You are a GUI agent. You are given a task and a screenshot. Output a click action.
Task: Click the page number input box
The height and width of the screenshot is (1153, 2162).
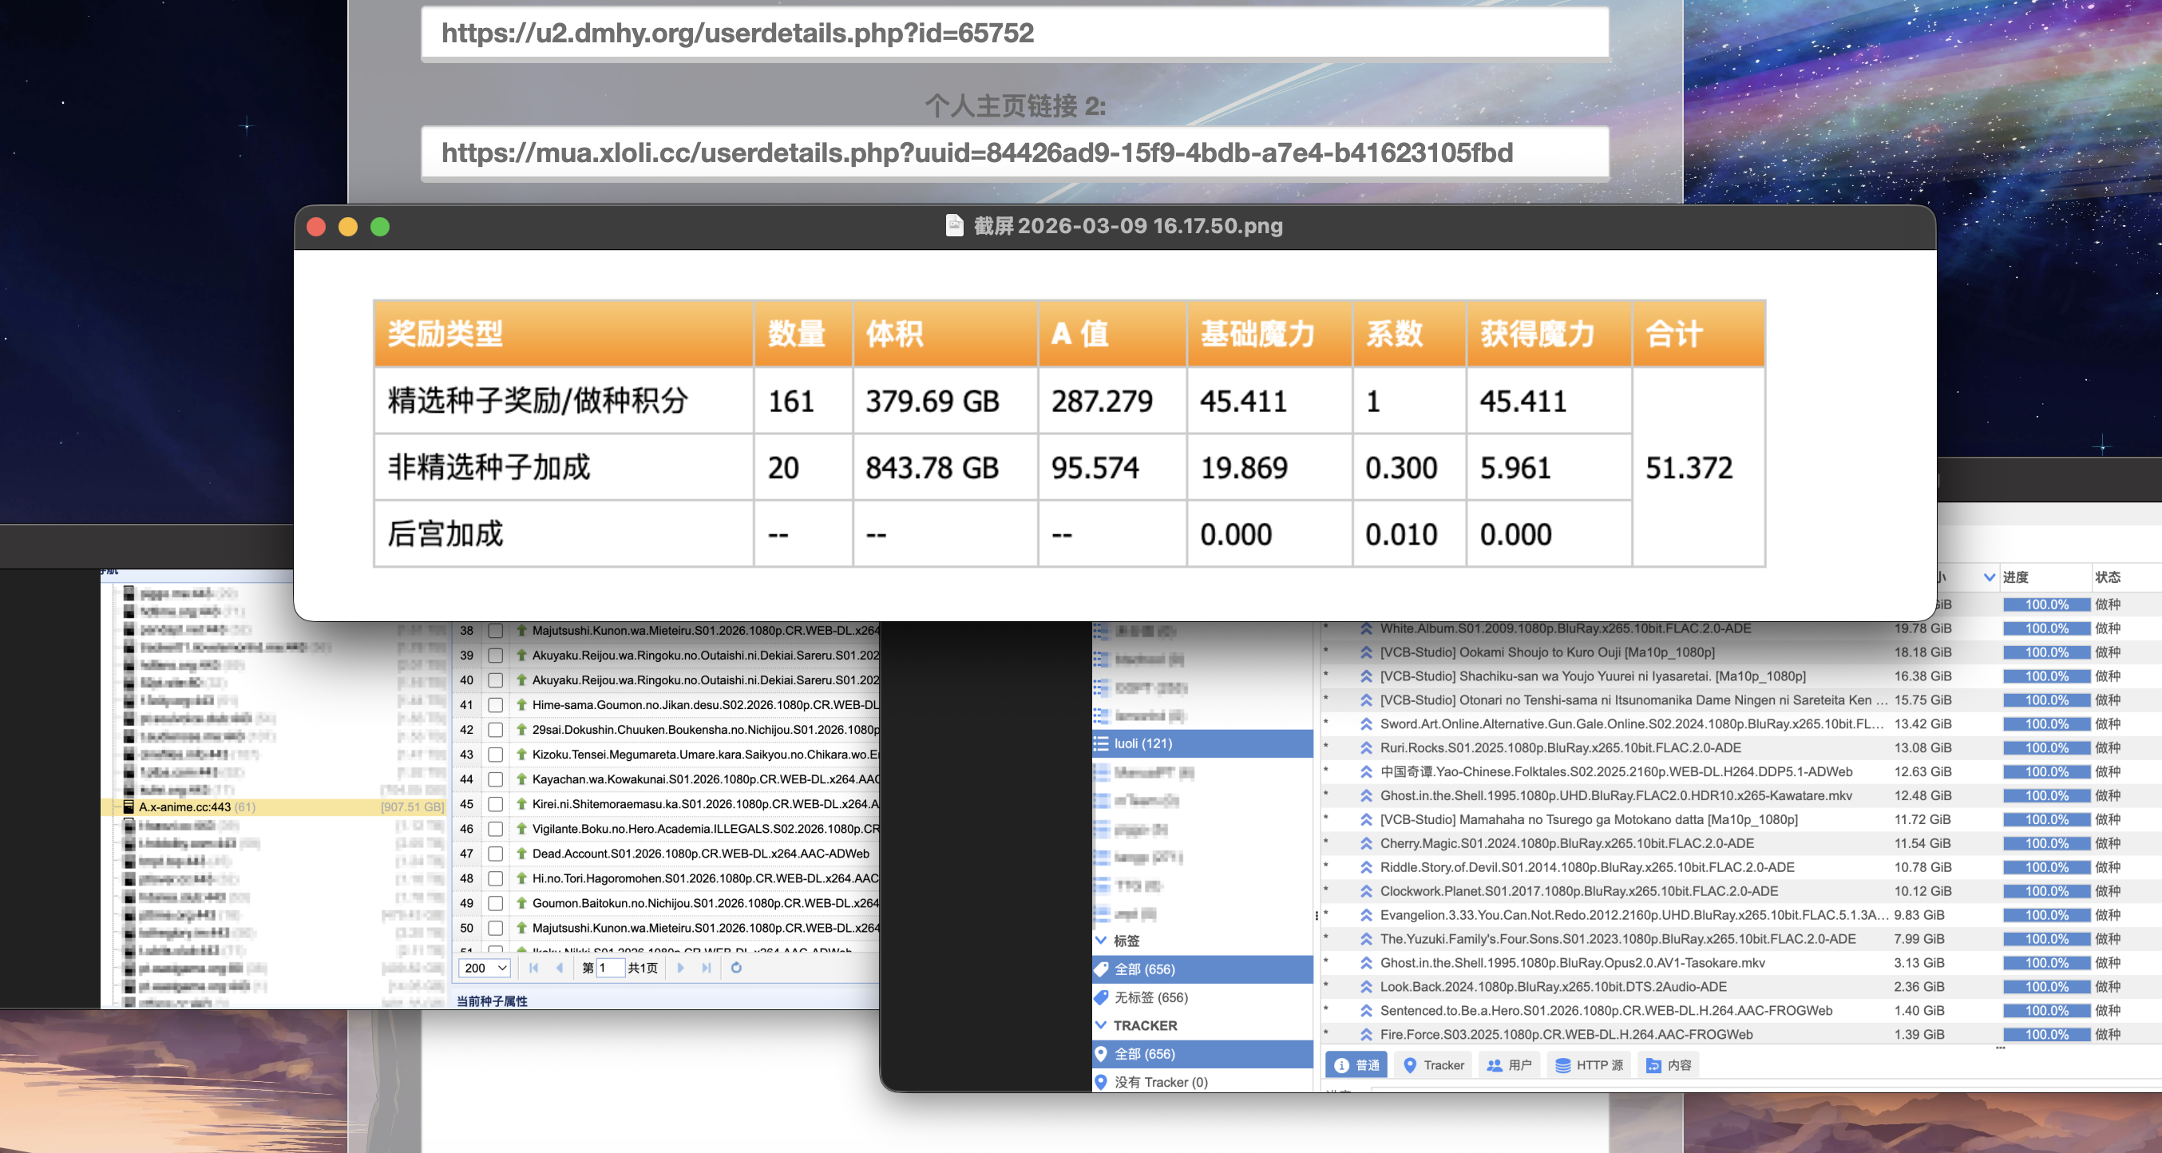pyautogui.click(x=610, y=968)
